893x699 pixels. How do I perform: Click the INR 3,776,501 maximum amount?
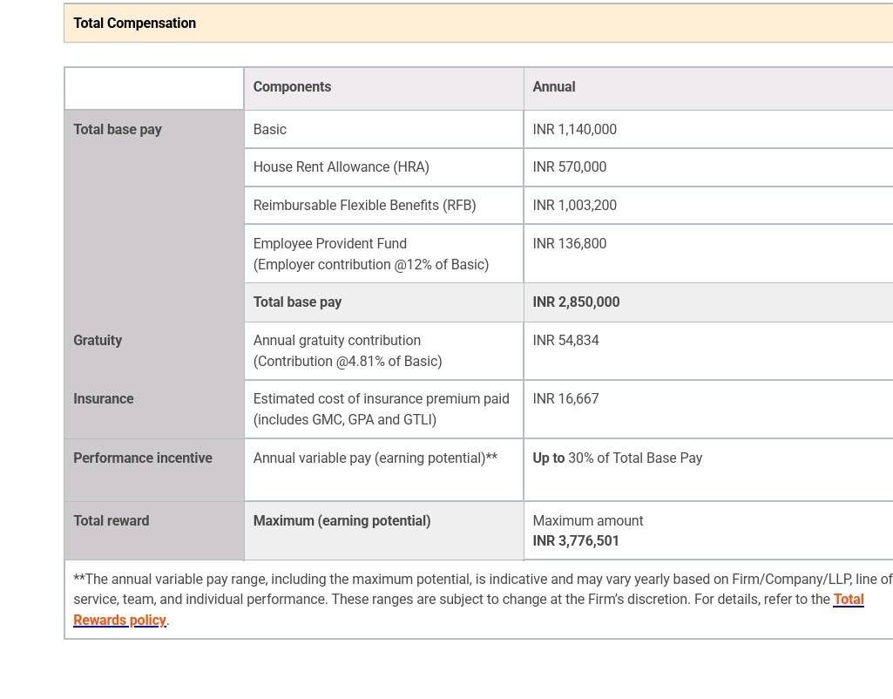pos(576,540)
